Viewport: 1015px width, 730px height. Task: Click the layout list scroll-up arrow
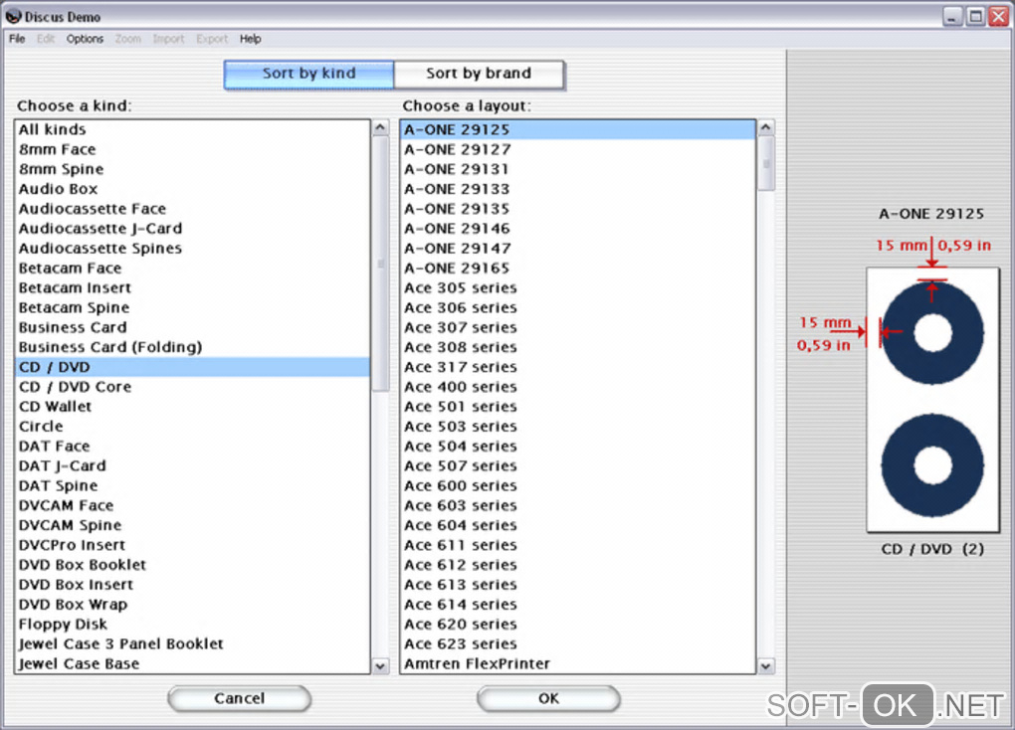tap(766, 127)
